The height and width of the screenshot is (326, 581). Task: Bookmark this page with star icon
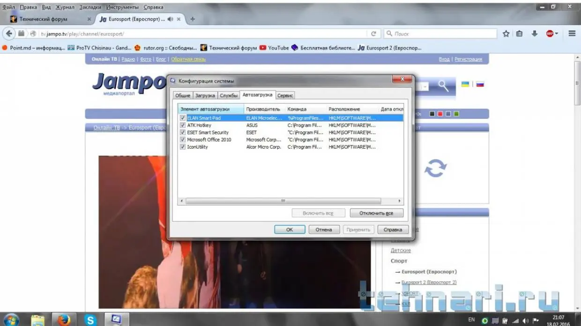coord(506,34)
